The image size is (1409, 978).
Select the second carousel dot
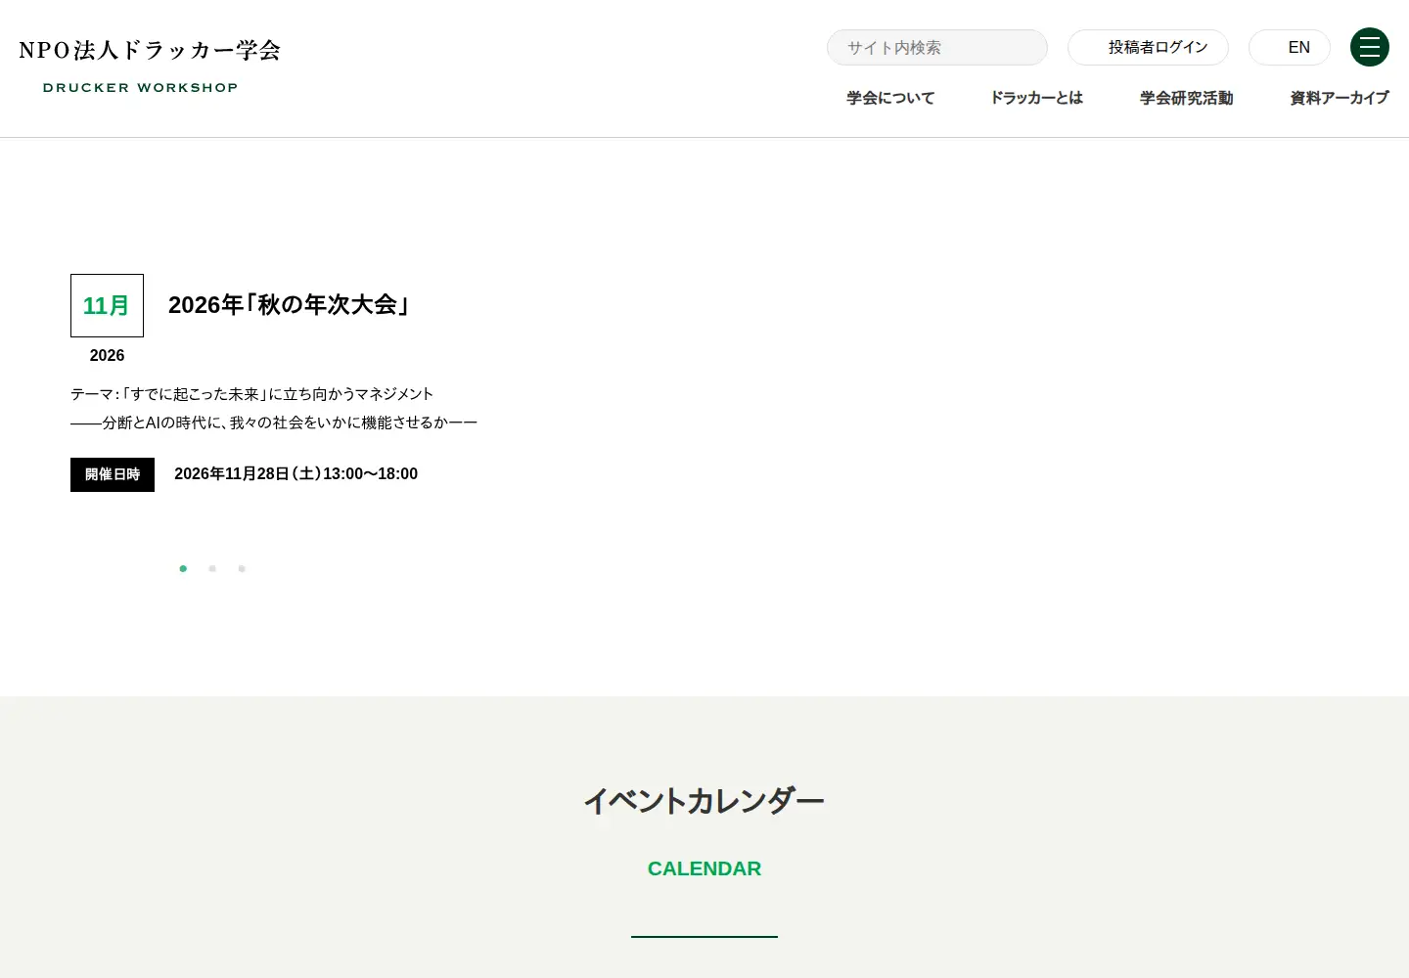coord(212,568)
